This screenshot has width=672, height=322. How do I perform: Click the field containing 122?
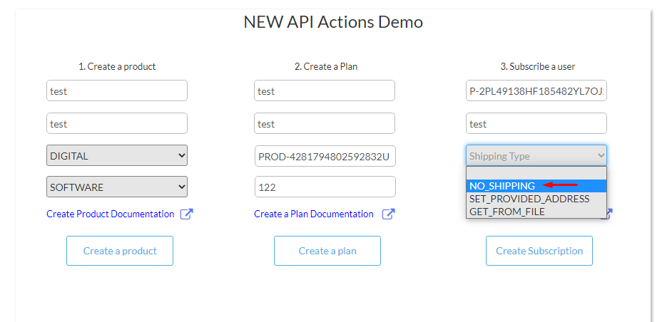325,187
